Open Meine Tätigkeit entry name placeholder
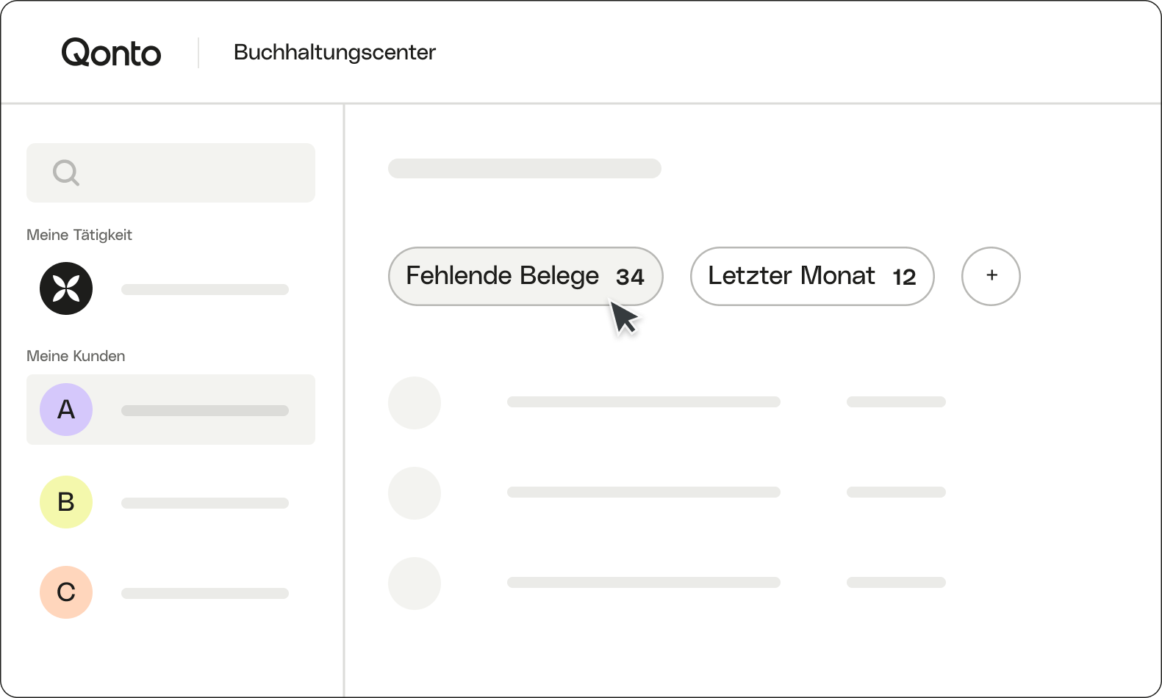The image size is (1162, 698). (205, 289)
